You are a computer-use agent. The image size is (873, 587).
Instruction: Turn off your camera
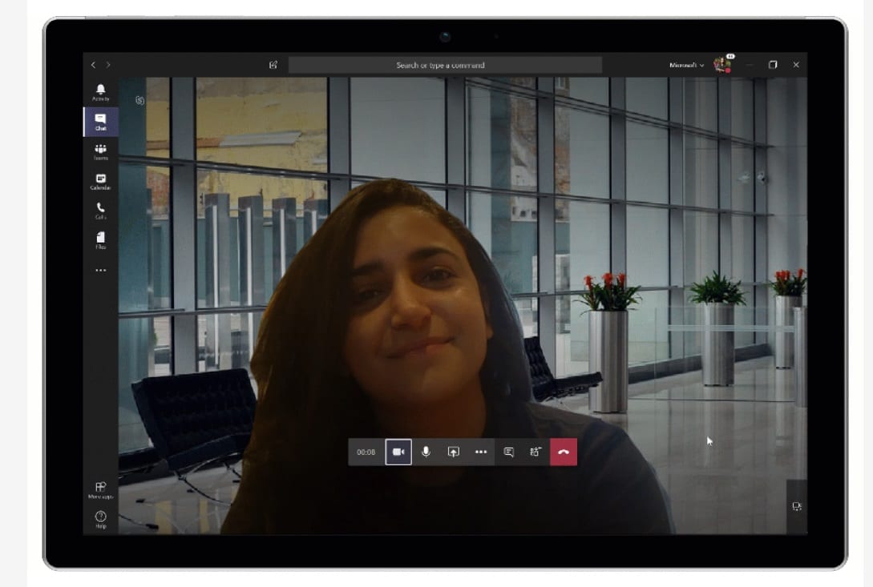click(x=398, y=452)
